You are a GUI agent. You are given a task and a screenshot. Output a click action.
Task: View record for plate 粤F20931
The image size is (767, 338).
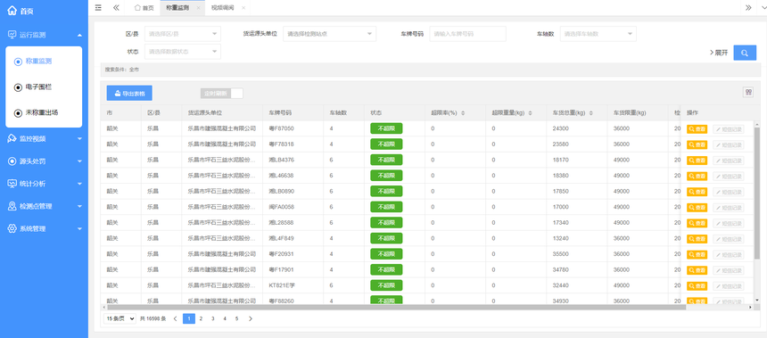(697, 254)
